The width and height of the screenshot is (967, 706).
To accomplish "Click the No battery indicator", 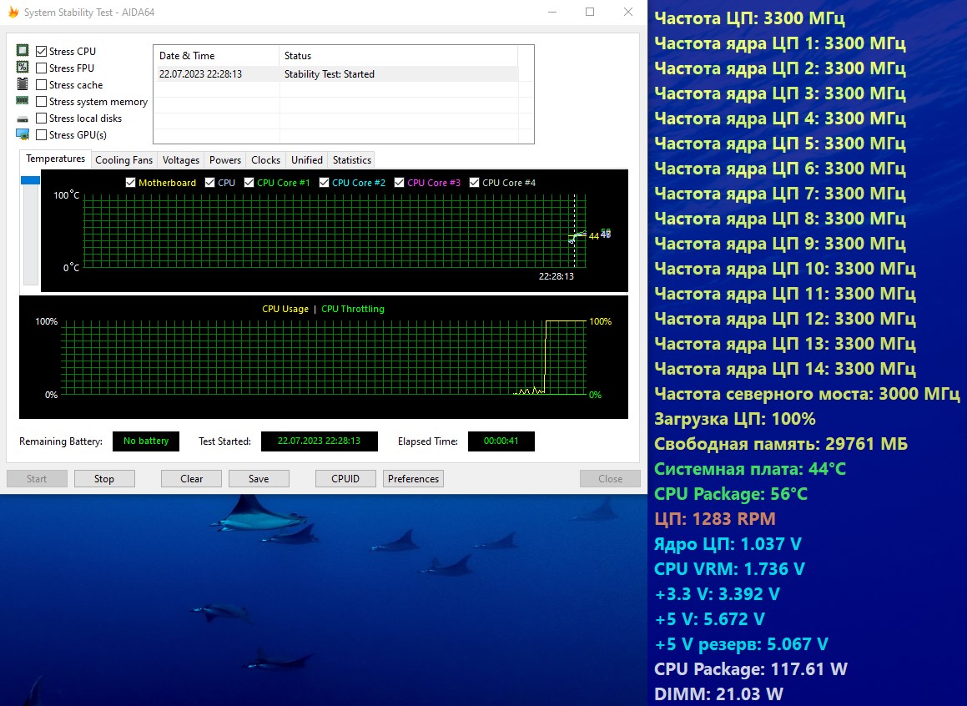I will point(145,441).
